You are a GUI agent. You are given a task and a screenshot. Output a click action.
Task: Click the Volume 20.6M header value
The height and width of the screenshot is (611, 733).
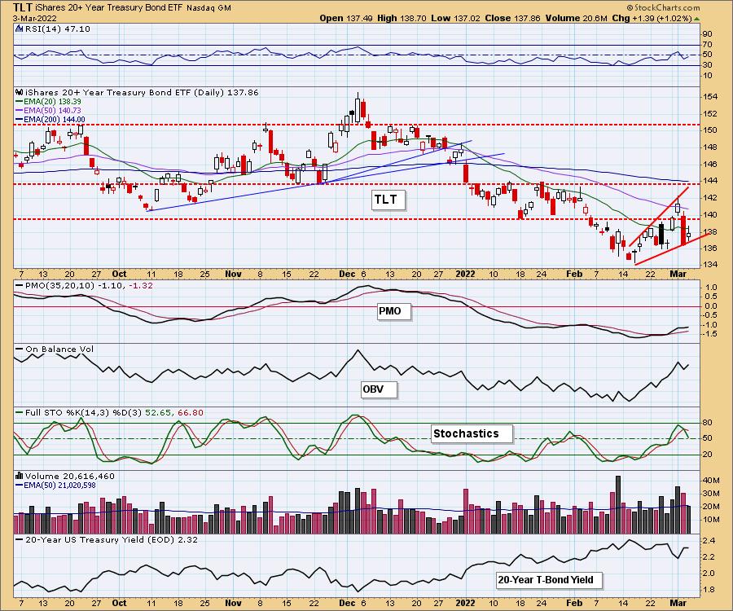pos(576,18)
